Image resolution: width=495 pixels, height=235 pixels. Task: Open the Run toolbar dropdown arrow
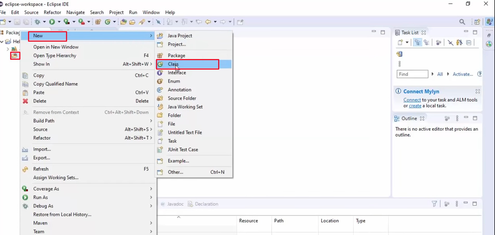coord(59,22)
